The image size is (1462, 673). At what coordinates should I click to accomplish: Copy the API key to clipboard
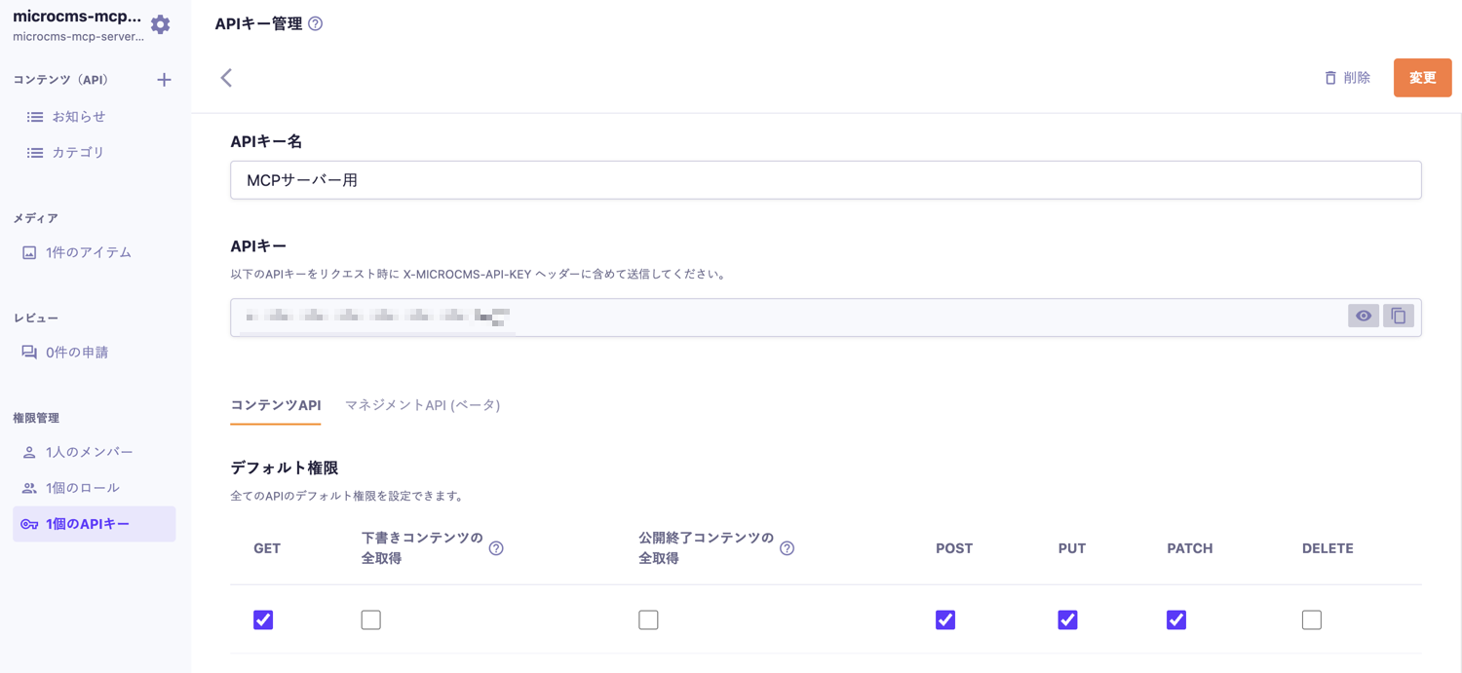(1398, 316)
